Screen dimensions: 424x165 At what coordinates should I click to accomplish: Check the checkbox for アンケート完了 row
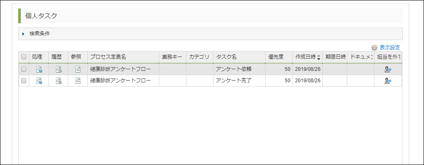tap(24, 80)
